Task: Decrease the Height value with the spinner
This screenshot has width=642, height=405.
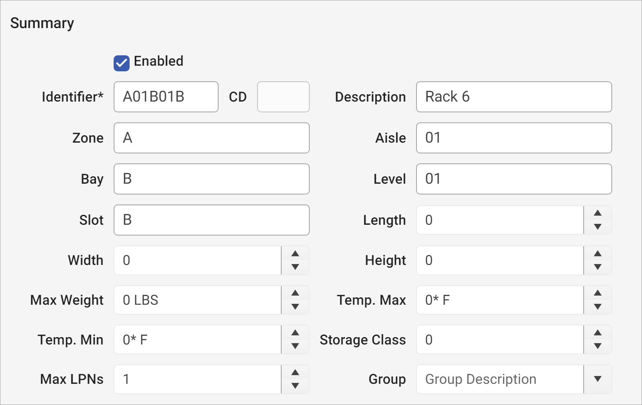Action: click(x=598, y=267)
